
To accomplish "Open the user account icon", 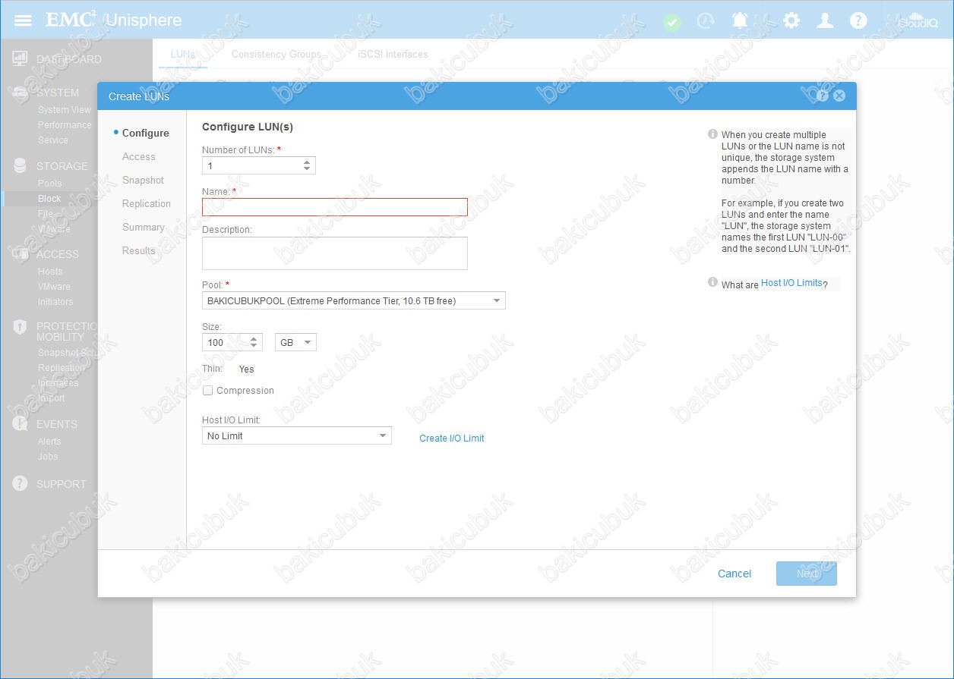I will (825, 20).
